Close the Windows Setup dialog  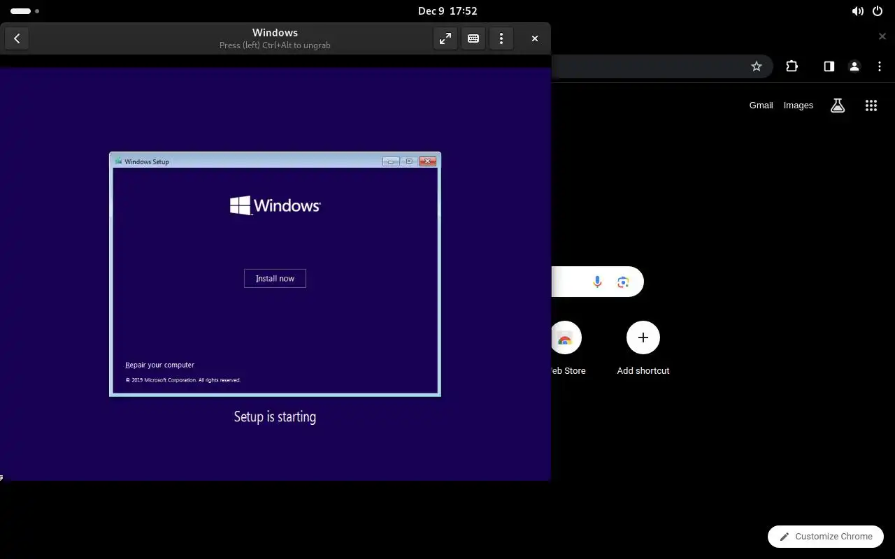click(x=427, y=161)
